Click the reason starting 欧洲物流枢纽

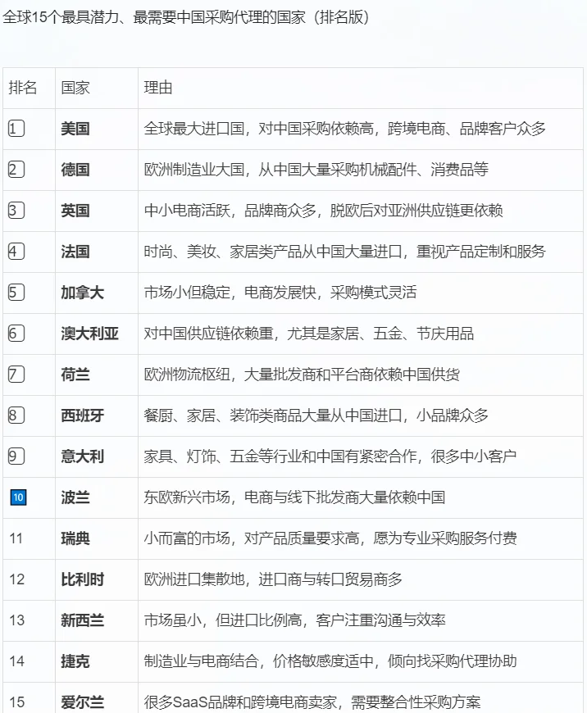click(302, 375)
